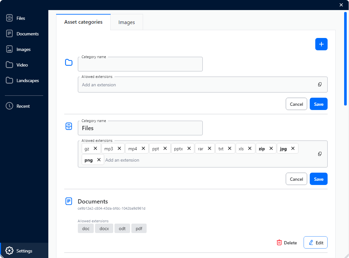Click the folder icon beside the empty category
The image size is (349, 258).
69,62
